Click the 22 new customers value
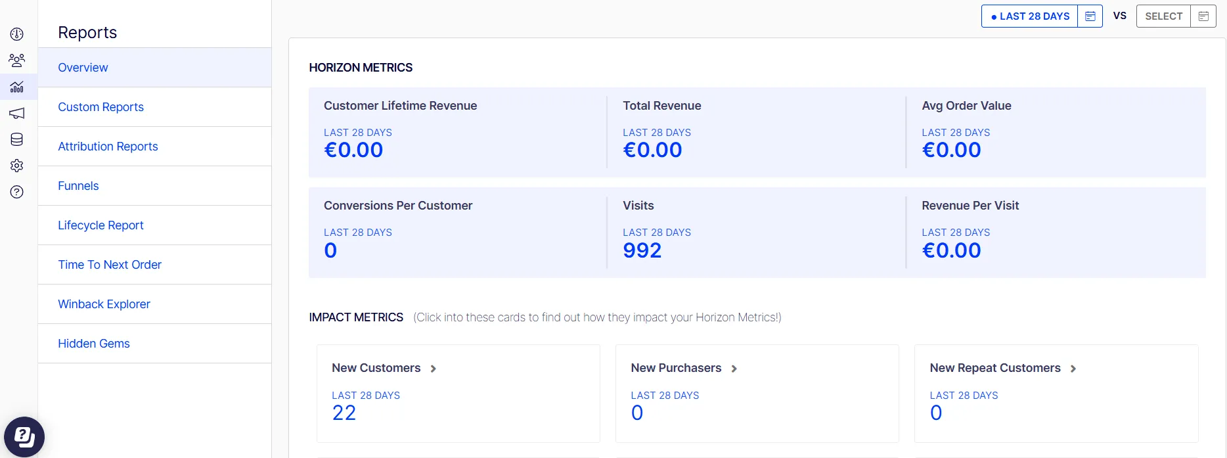1227x458 pixels. (x=344, y=413)
